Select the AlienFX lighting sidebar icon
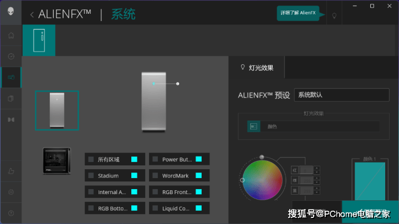399x224 pixels. (11, 77)
